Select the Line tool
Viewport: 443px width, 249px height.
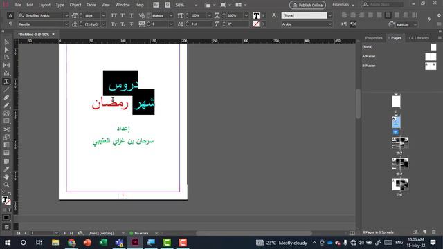click(x=6, y=89)
